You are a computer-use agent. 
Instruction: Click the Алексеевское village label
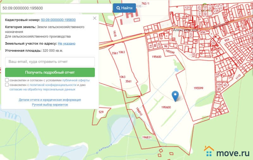click(x=185, y=30)
